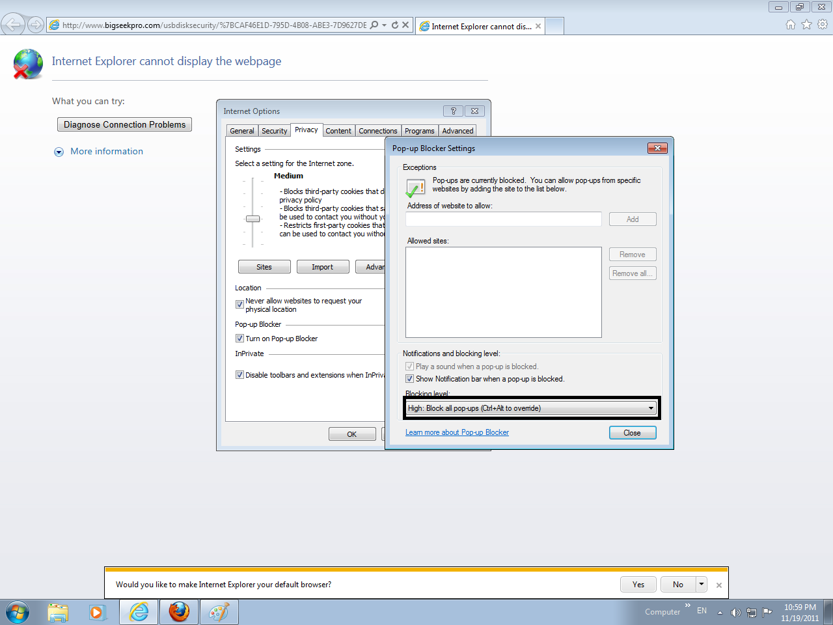Open Paint from the taskbar
The width and height of the screenshot is (833, 625).
tap(219, 613)
